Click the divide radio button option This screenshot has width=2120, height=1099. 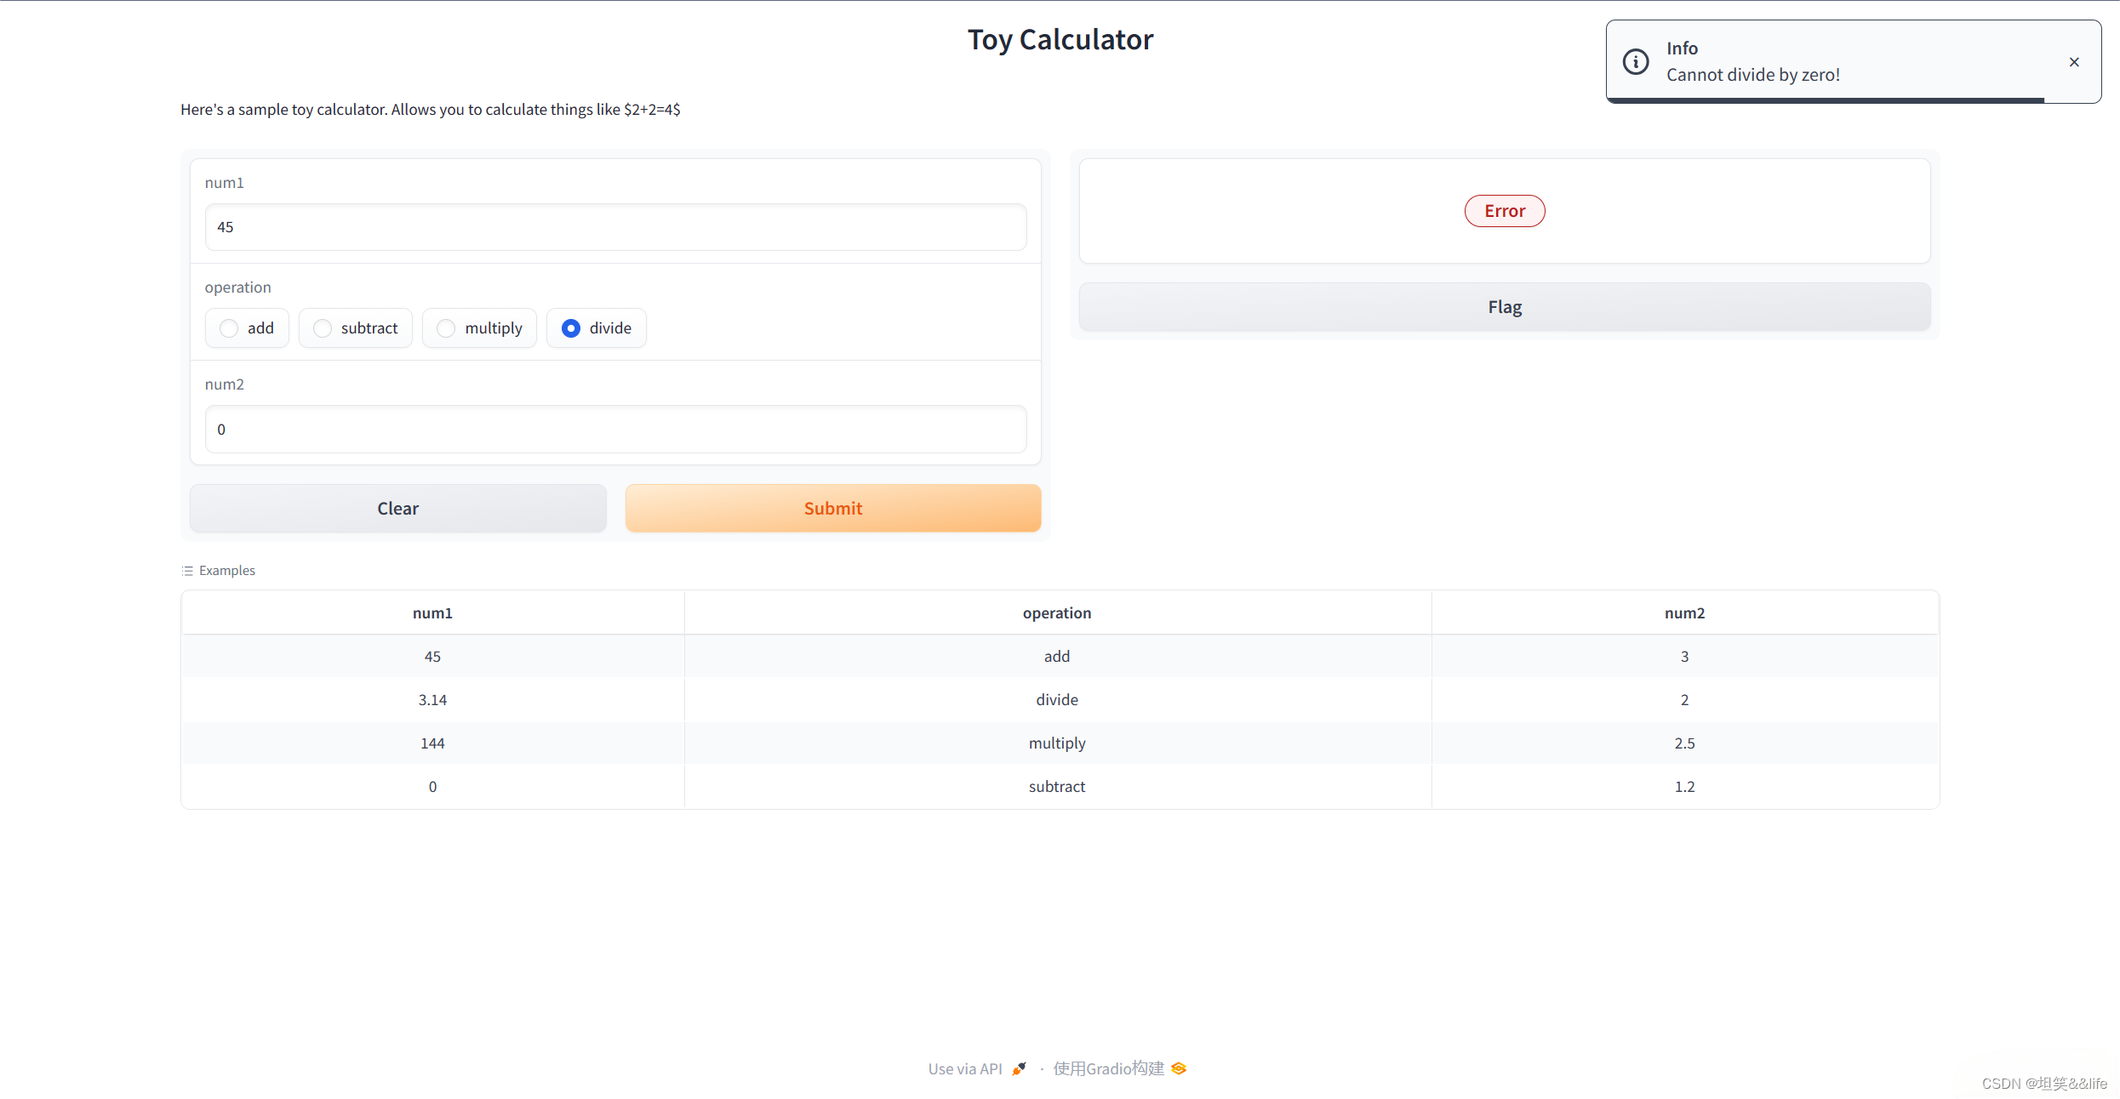[569, 327]
